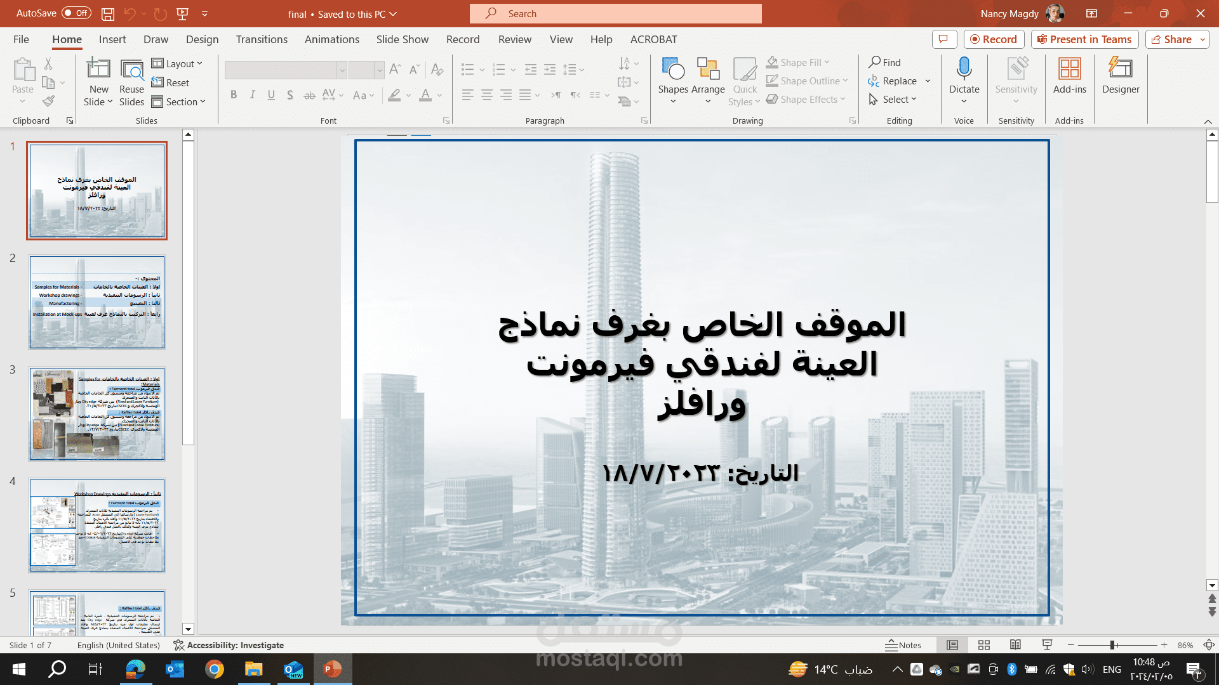Click Increase Font Size icon
Image resolution: width=1219 pixels, height=685 pixels.
(x=395, y=69)
